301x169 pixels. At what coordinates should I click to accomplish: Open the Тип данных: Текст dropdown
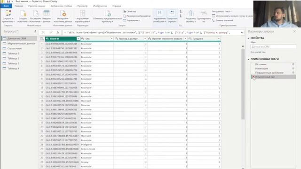(x=222, y=11)
